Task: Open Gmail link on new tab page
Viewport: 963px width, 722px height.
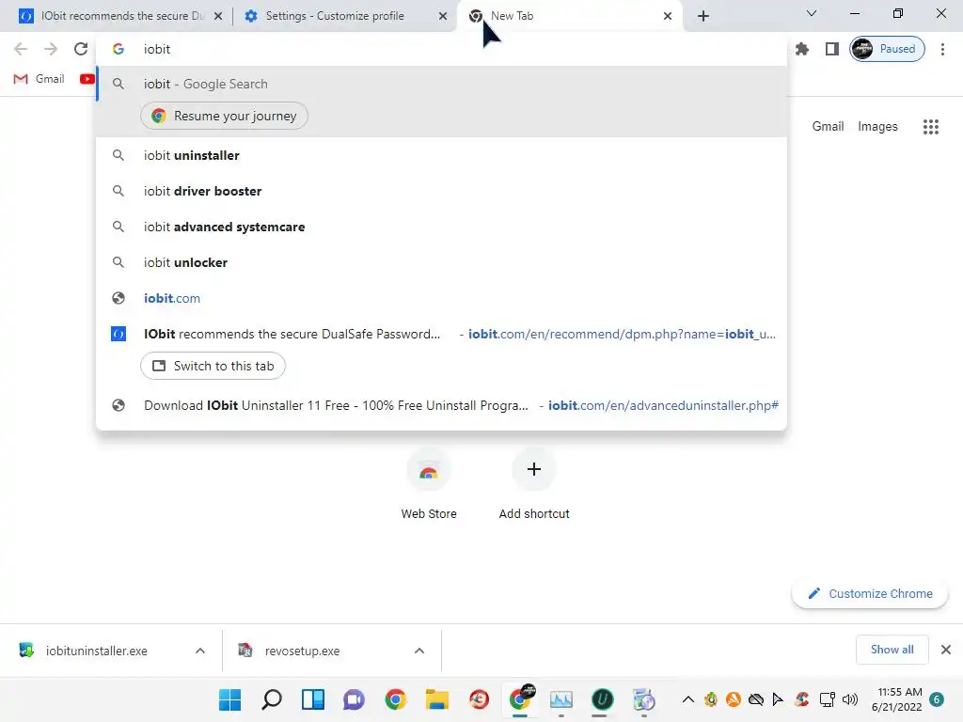Action: pyautogui.click(x=828, y=127)
